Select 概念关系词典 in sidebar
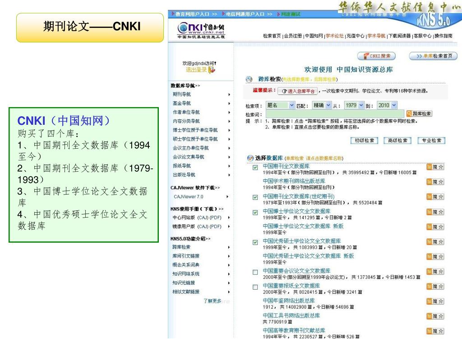462x346 pixels. 186,265
